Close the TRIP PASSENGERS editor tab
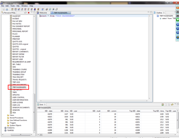Image resolution: width=179 pixels, height=138 pixels. (x=69, y=13)
